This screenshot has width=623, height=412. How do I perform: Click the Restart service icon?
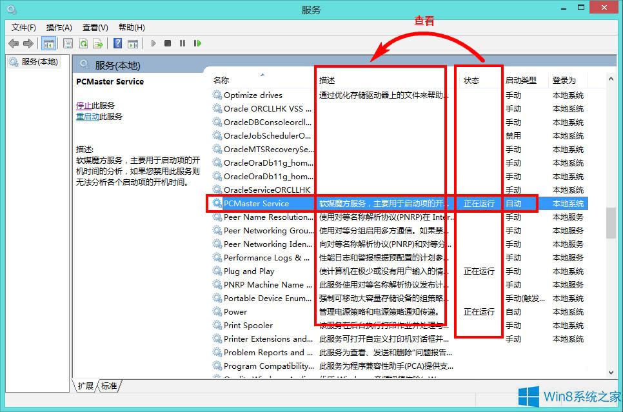click(197, 43)
